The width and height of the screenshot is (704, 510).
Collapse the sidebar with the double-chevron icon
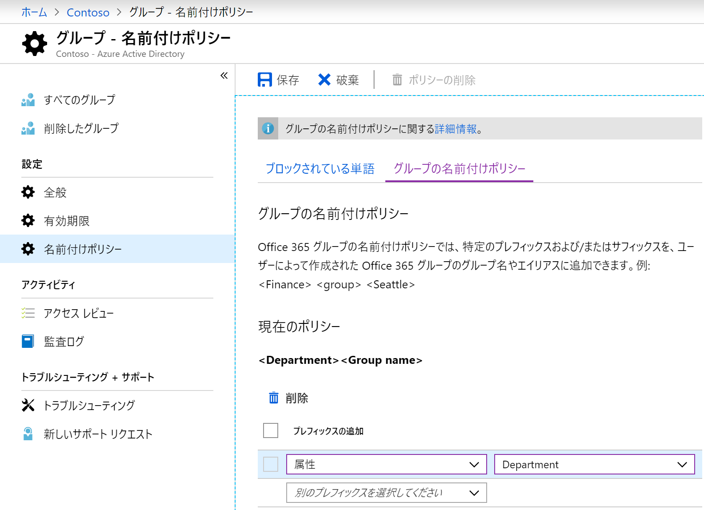pyautogui.click(x=224, y=76)
